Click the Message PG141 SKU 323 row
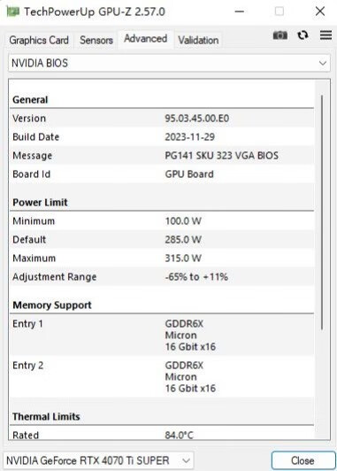 162,156
